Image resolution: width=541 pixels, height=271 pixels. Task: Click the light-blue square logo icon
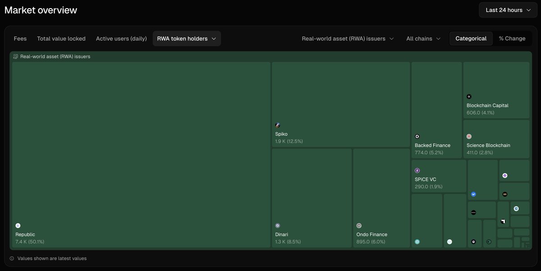click(516, 209)
